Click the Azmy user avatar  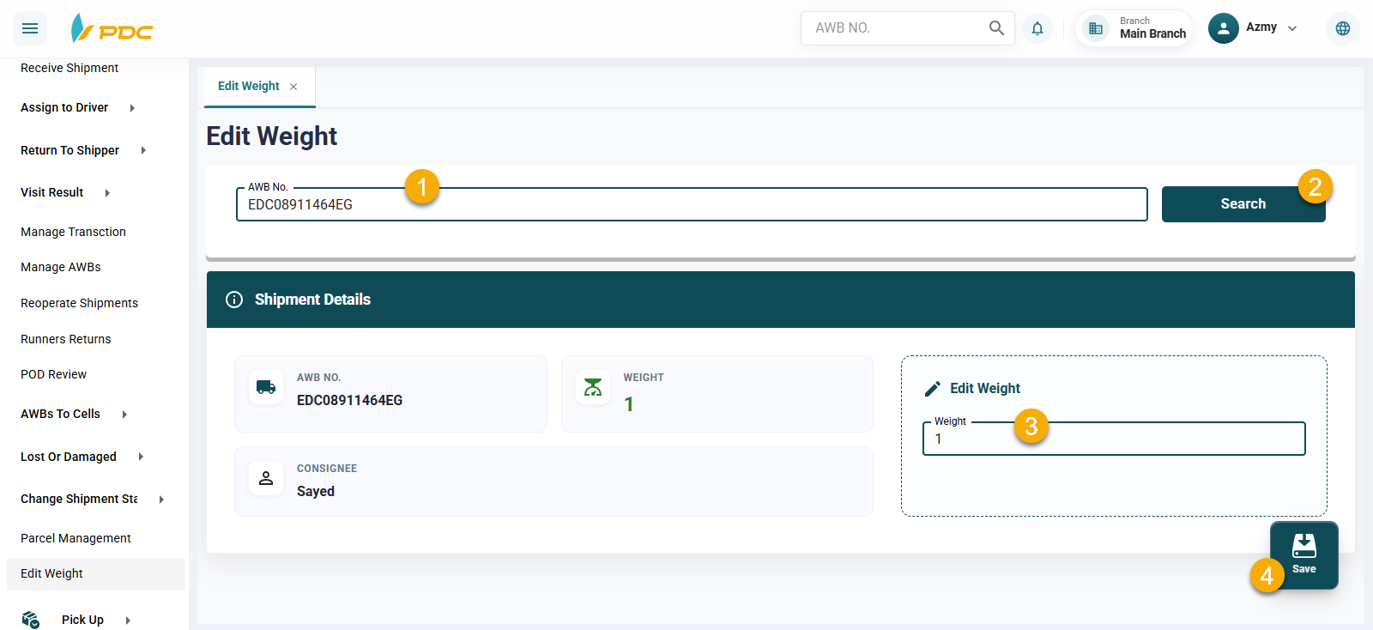point(1224,28)
